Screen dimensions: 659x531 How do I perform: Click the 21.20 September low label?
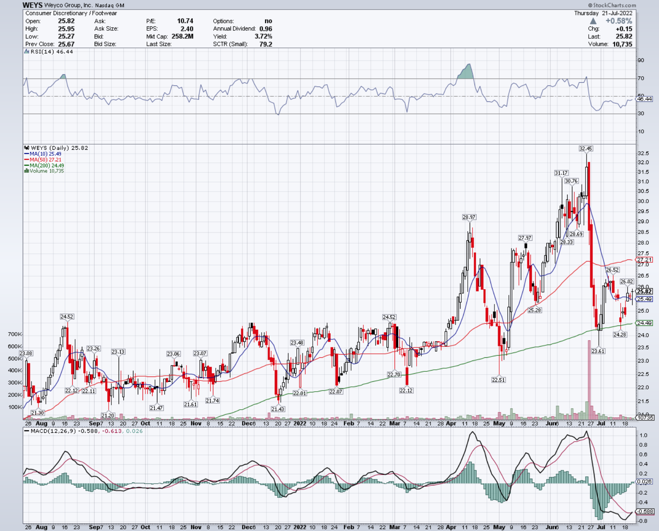coord(108,416)
